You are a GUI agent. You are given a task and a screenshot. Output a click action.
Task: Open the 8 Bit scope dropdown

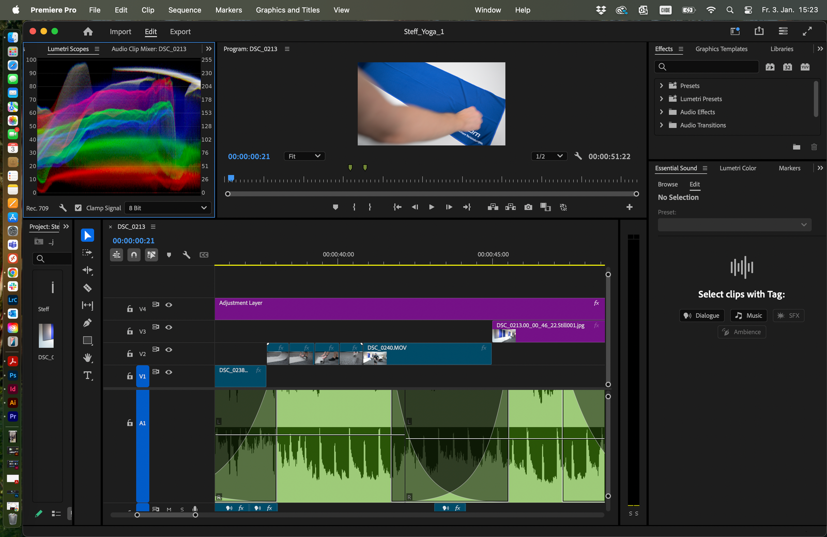tap(168, 208)
